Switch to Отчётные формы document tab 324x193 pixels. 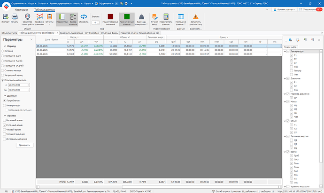click(x=109, y=33)
